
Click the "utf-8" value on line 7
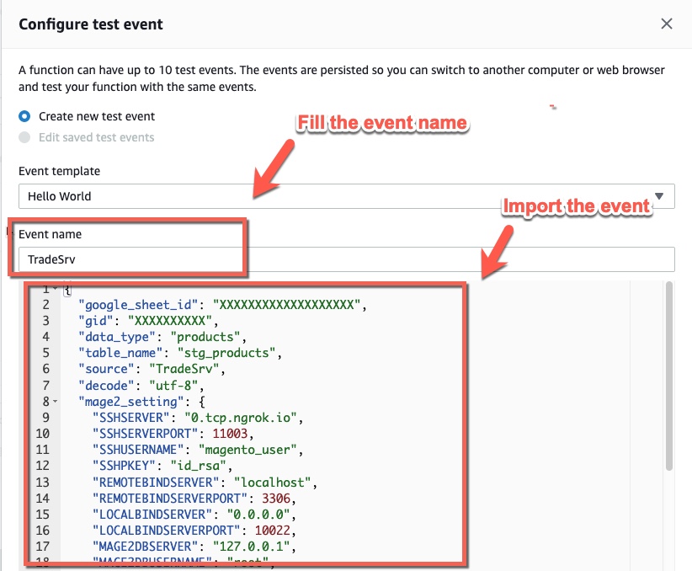(173, 386)
